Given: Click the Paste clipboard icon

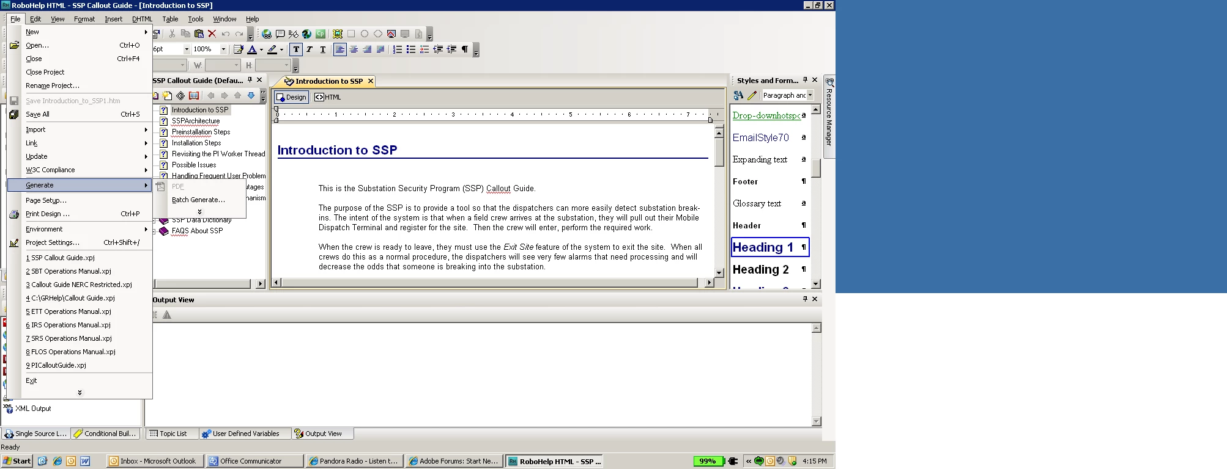Looking at the screenshot, I should coord(199,34).
